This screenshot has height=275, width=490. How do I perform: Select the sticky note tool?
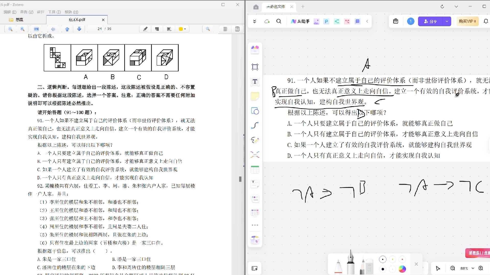255,96
